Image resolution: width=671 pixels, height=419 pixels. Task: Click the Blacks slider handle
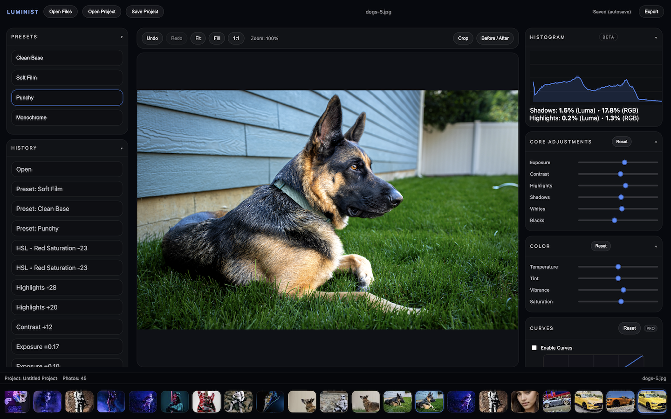tap(615, 220)
